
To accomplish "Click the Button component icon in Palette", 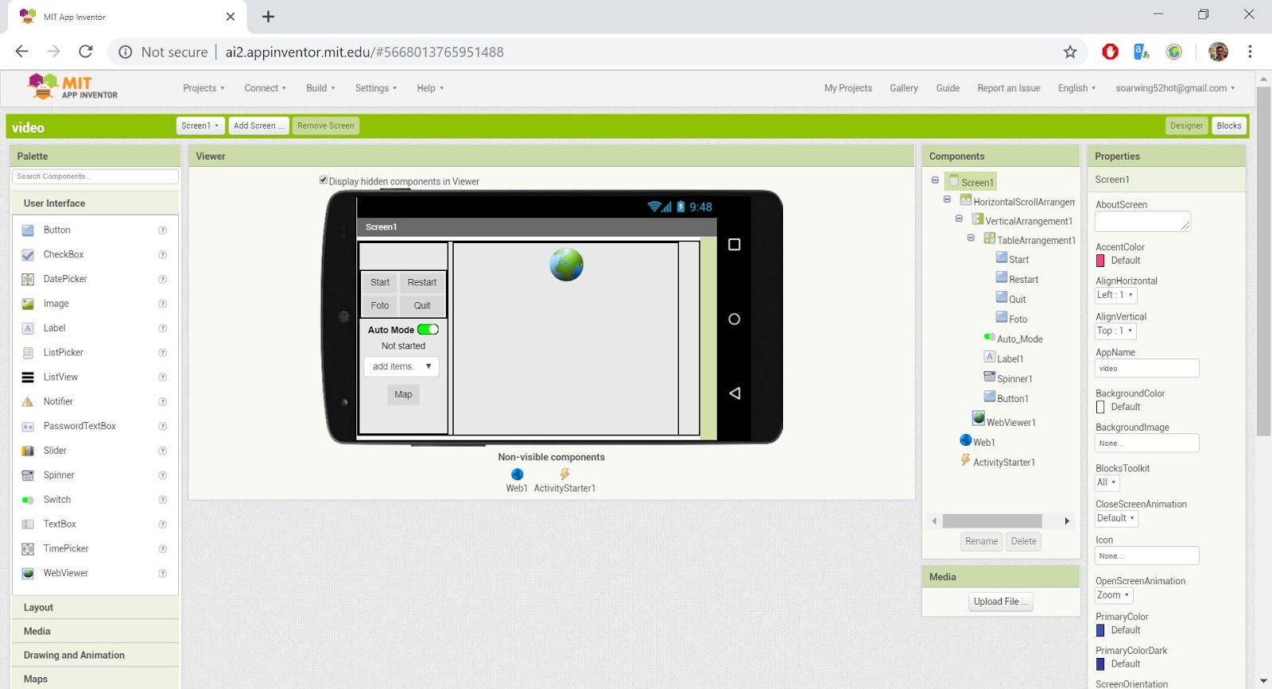I will click(28, 230).
